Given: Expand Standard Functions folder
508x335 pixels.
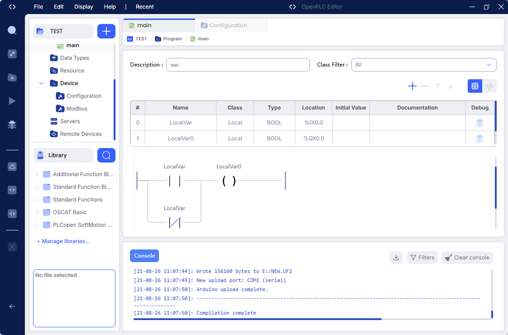Looking at the screenshot, I should 37,200.
